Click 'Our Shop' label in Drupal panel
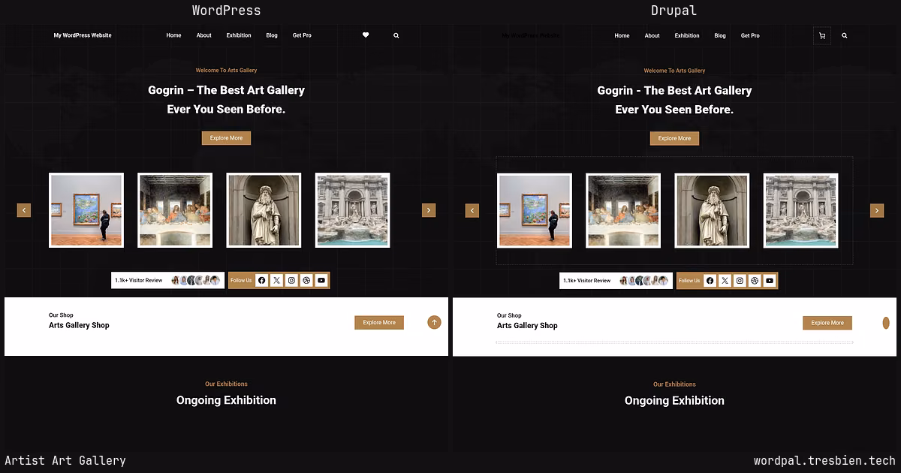 tap(509, 315)
